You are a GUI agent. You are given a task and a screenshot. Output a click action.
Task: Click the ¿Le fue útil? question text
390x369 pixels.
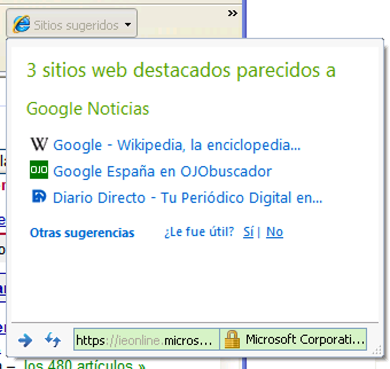[x=199, y=232]
